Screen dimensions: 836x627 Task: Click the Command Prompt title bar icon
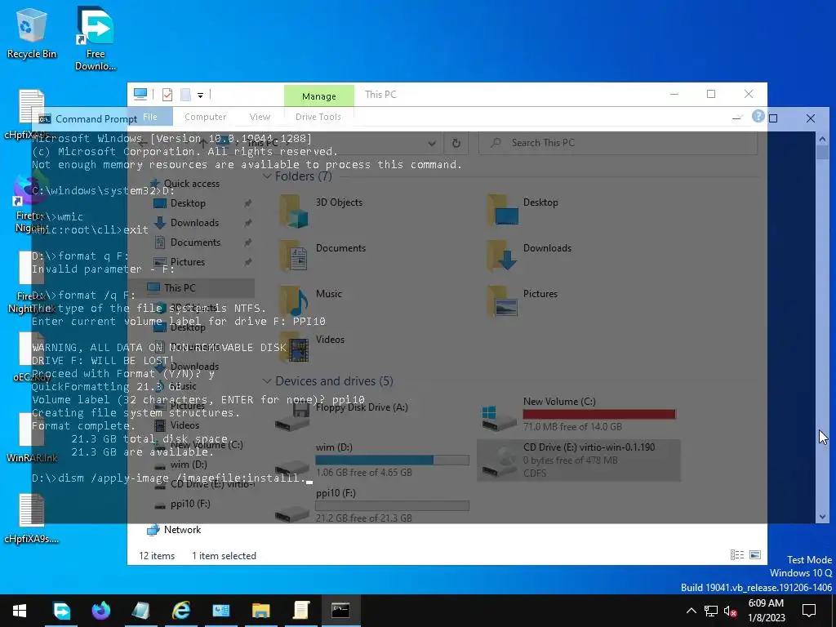[45, 119]
